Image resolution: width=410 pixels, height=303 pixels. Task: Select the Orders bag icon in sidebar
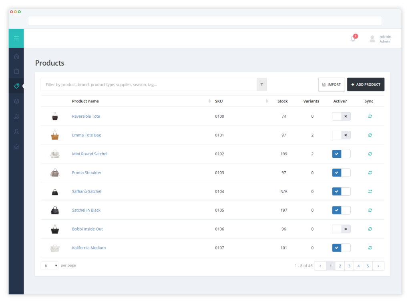16,71
